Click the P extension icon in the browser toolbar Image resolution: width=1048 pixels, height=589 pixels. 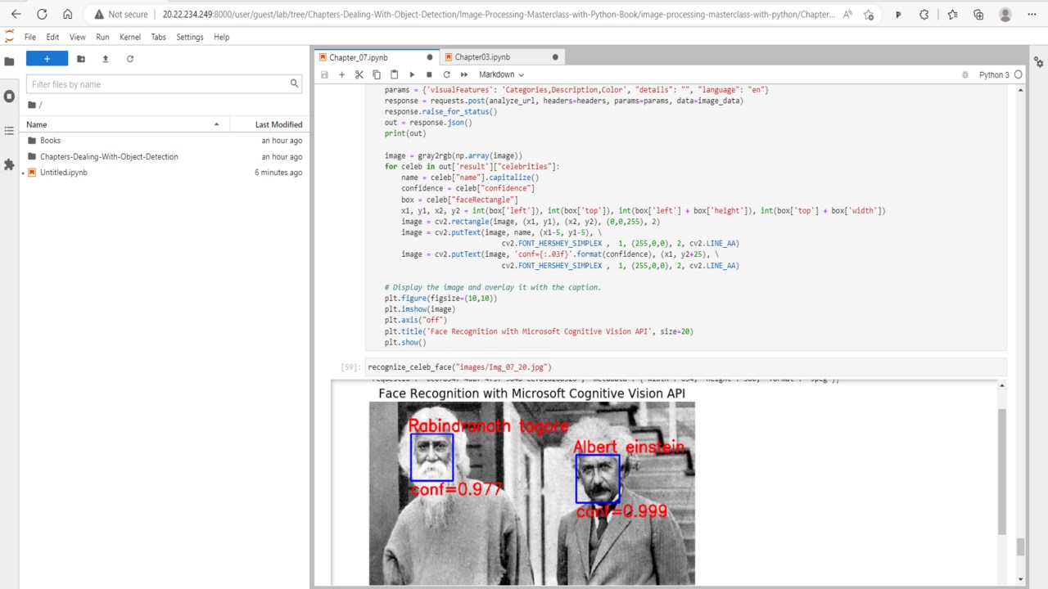tap(898, 14)
